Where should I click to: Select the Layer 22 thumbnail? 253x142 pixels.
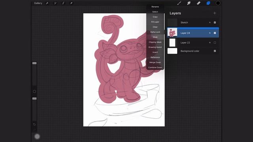(172, 43)
